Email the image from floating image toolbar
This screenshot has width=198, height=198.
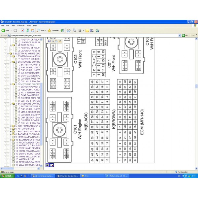point(56,41)
